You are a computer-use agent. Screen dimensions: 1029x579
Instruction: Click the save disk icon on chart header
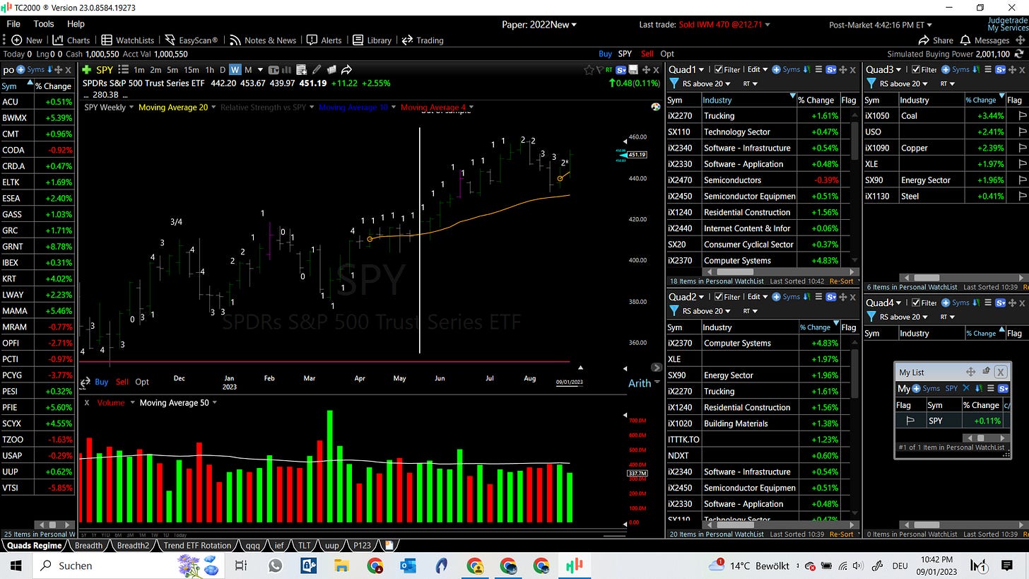pos(633,69)
